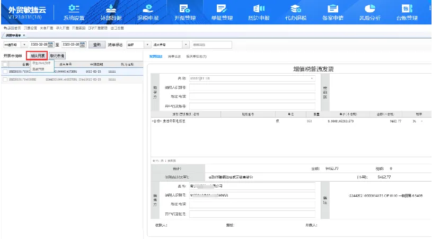Switch to the 发票信息 tab

coord(156,57)
